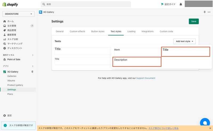Go to ストア分析 analytics
Screen dimensions: 213x131
pos(13,39)
